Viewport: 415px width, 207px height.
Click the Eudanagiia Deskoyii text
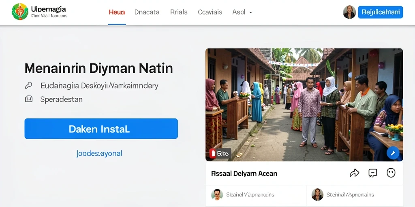coord(99,86)
